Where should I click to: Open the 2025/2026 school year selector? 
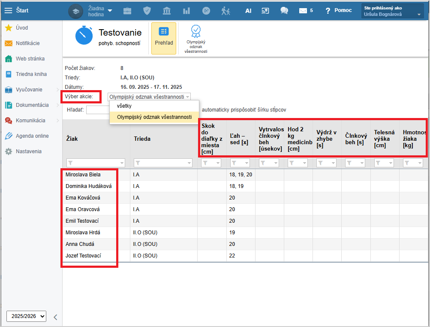pyautogui.click(x=26, y=316)
